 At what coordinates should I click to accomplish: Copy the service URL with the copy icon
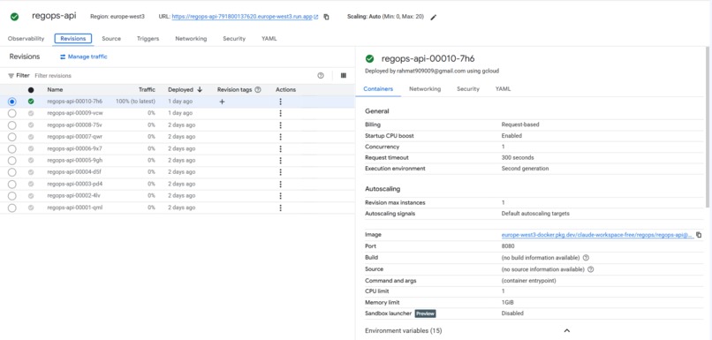(326, 18)
